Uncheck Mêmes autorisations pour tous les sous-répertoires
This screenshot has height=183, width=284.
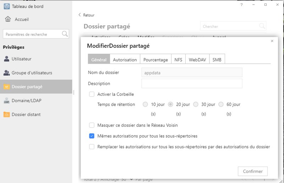pyautogui.click(x=92, y=136)
